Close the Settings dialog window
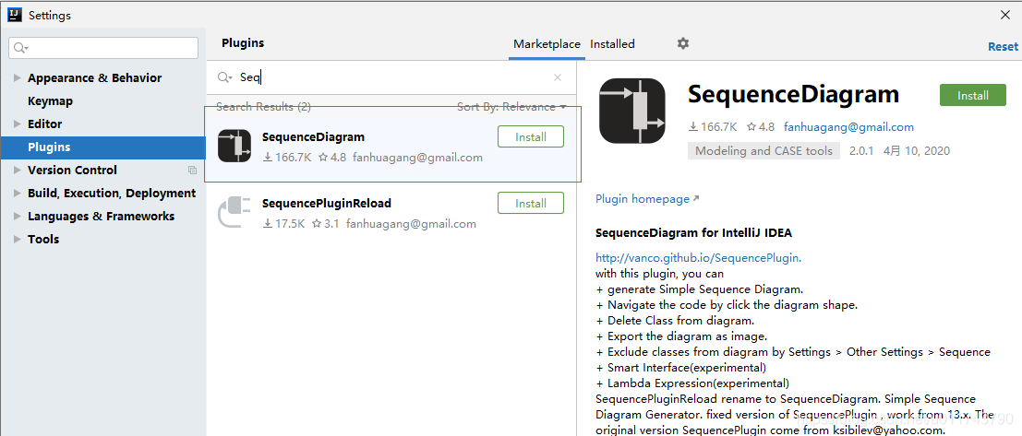This screenshot has width=1022, height=436. point(1005,15)
